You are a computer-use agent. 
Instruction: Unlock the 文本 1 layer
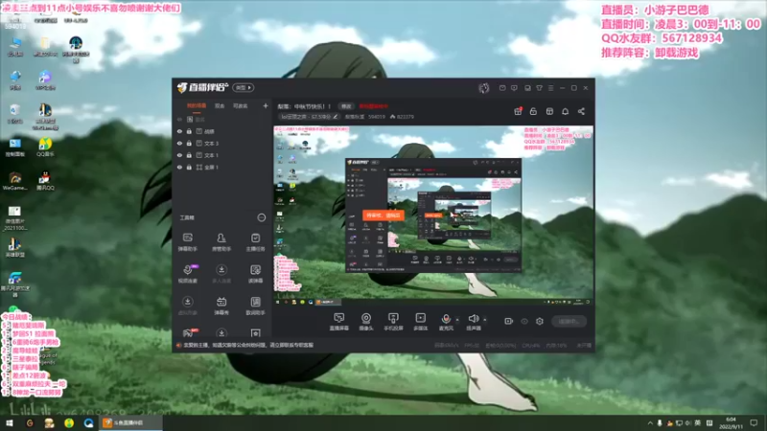click(189, 155)
